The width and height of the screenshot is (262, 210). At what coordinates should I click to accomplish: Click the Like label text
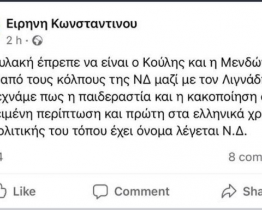click(x=24, y=191)
